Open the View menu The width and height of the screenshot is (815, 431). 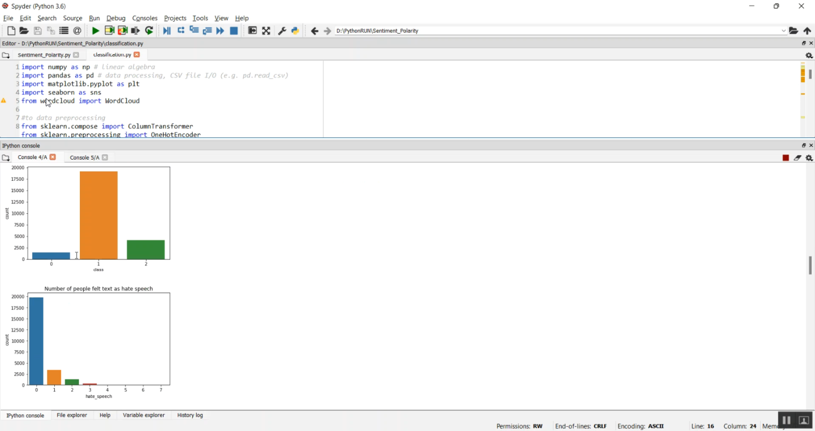tap(221, 18)
